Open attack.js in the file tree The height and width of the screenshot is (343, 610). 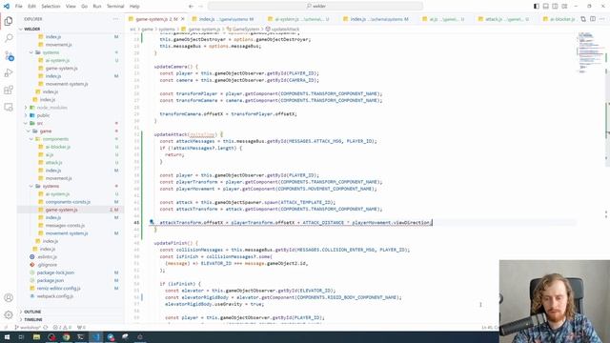pos(53,163)
